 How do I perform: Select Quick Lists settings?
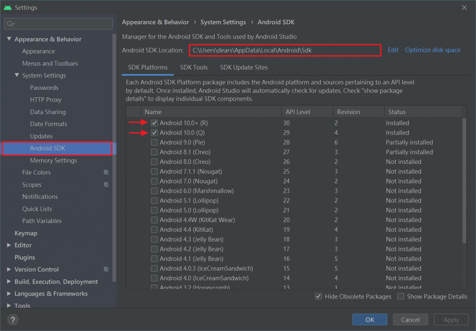37,209
